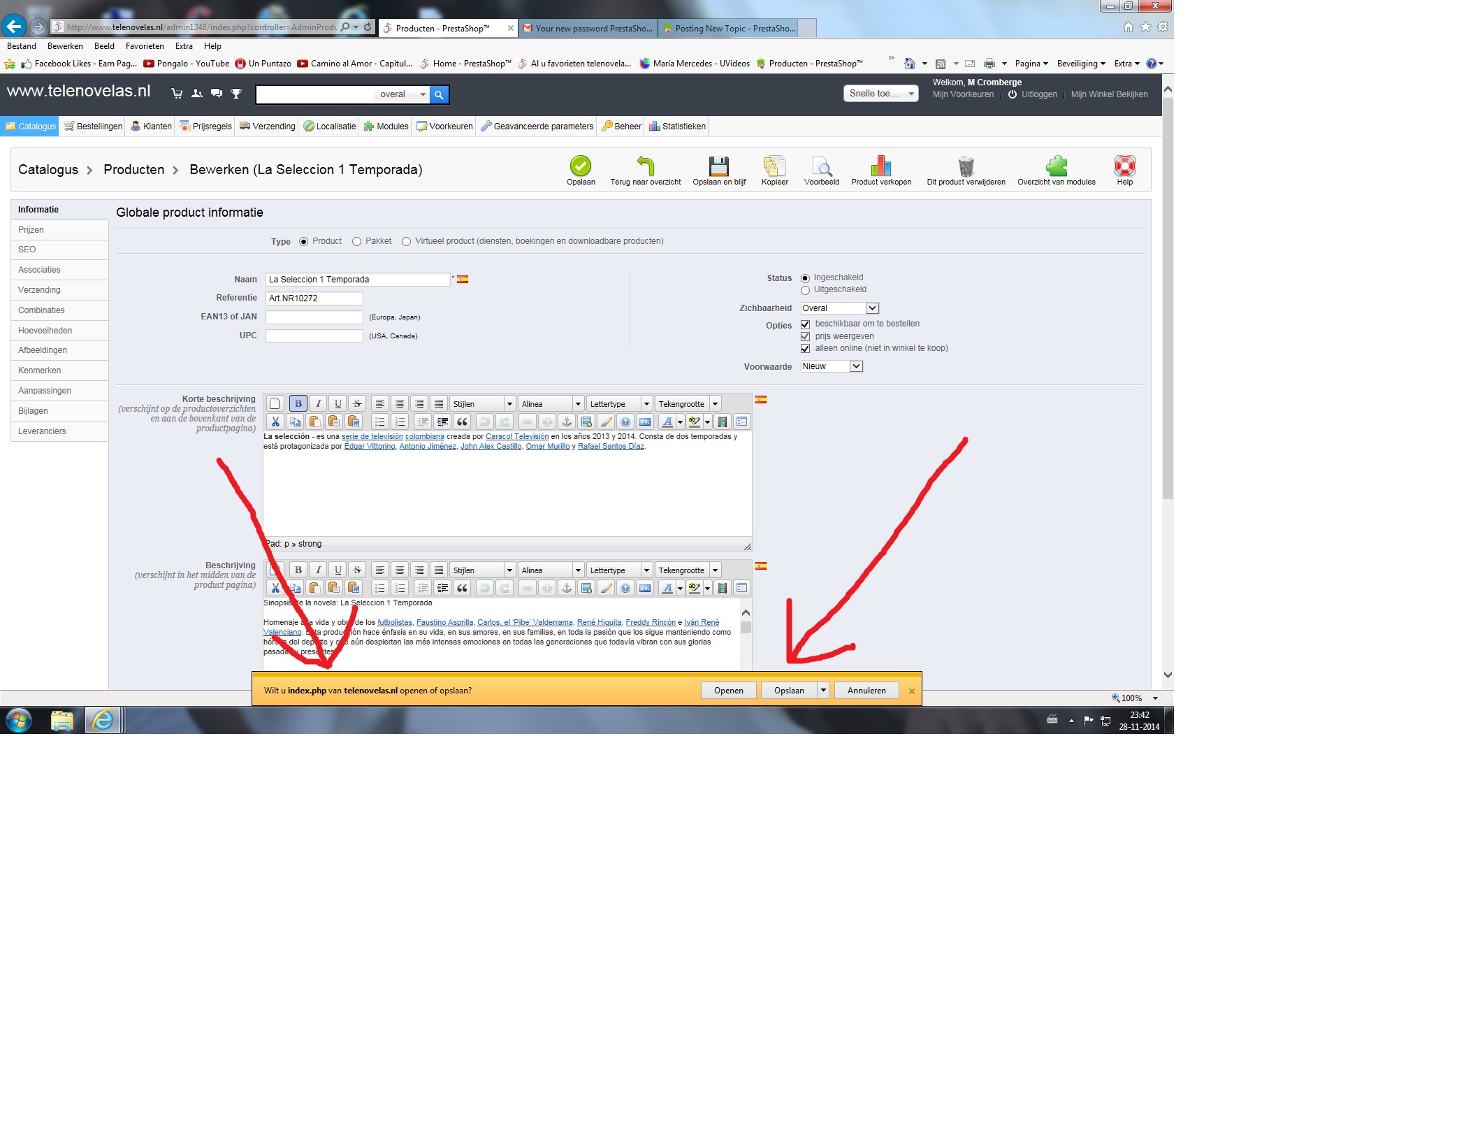
Task: Select the Pakket type radio button
Action: click(x=357, y=242)
